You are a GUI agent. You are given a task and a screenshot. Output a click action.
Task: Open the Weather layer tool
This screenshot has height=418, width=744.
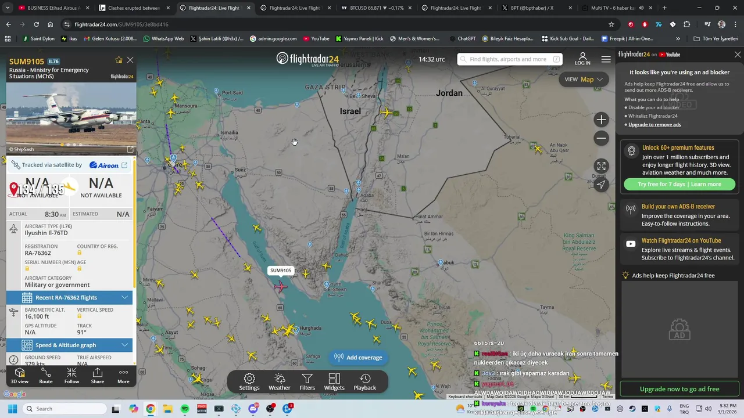[x=280, y=382]
